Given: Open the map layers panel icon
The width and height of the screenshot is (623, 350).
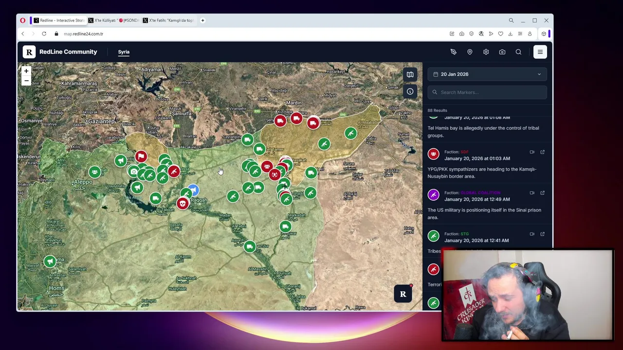Looking at the screenshot, I should pos(410,74).
